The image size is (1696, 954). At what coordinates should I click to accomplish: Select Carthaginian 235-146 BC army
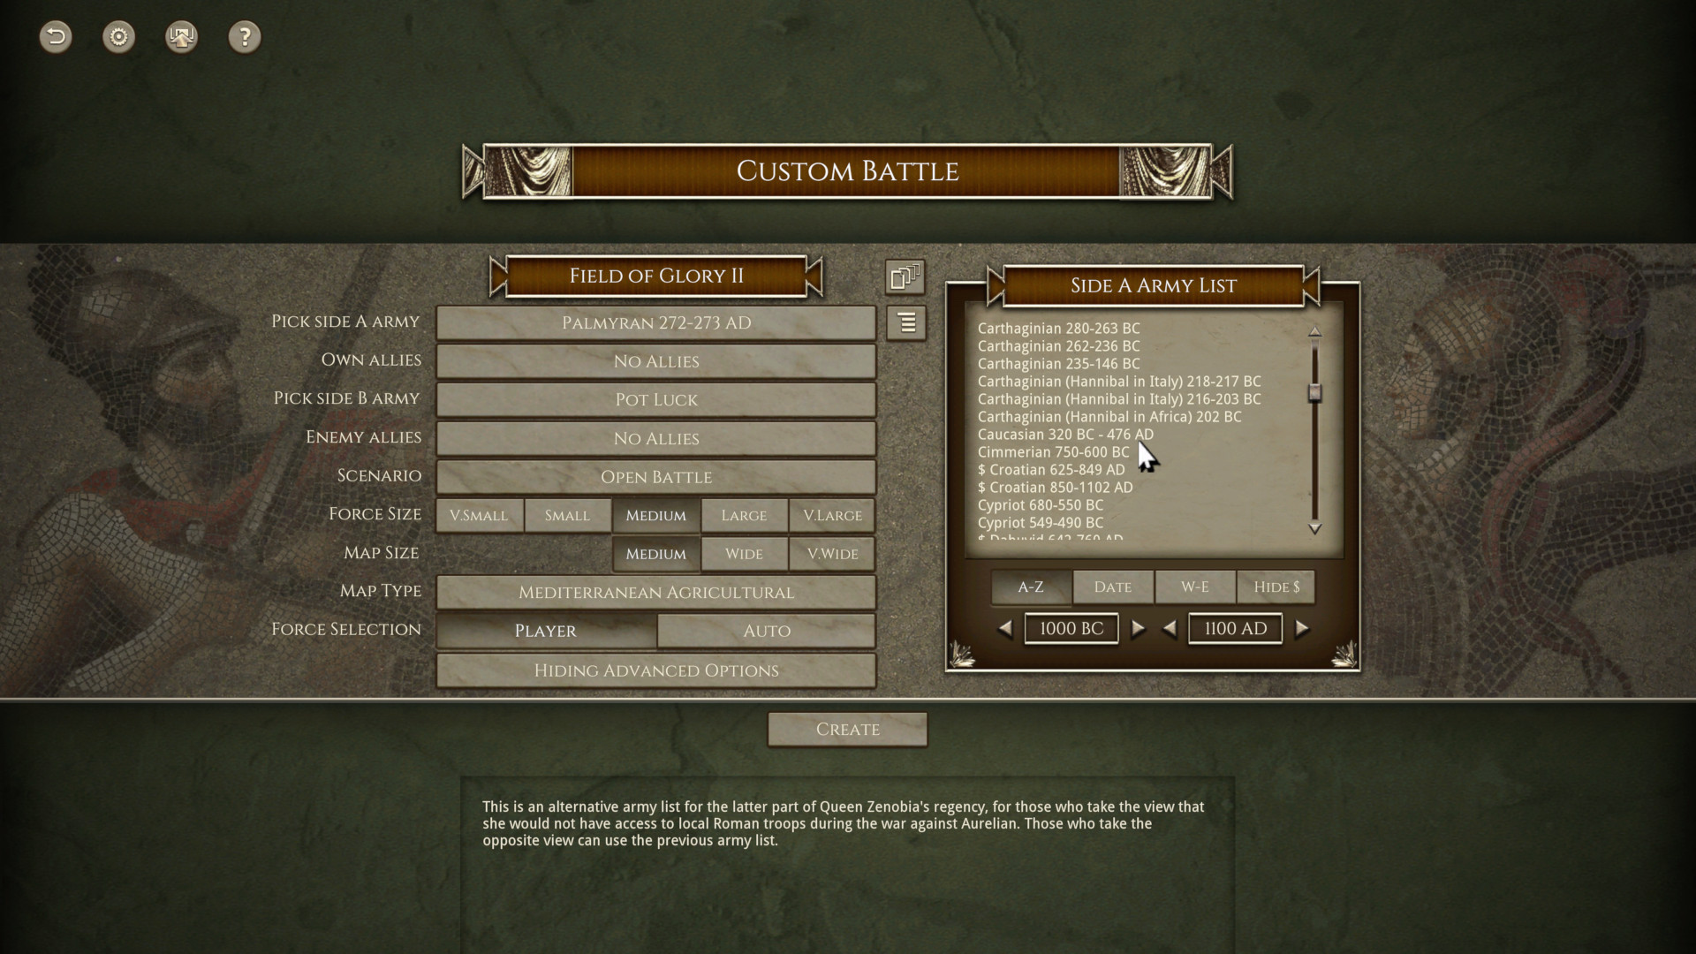coord(1058,364)
